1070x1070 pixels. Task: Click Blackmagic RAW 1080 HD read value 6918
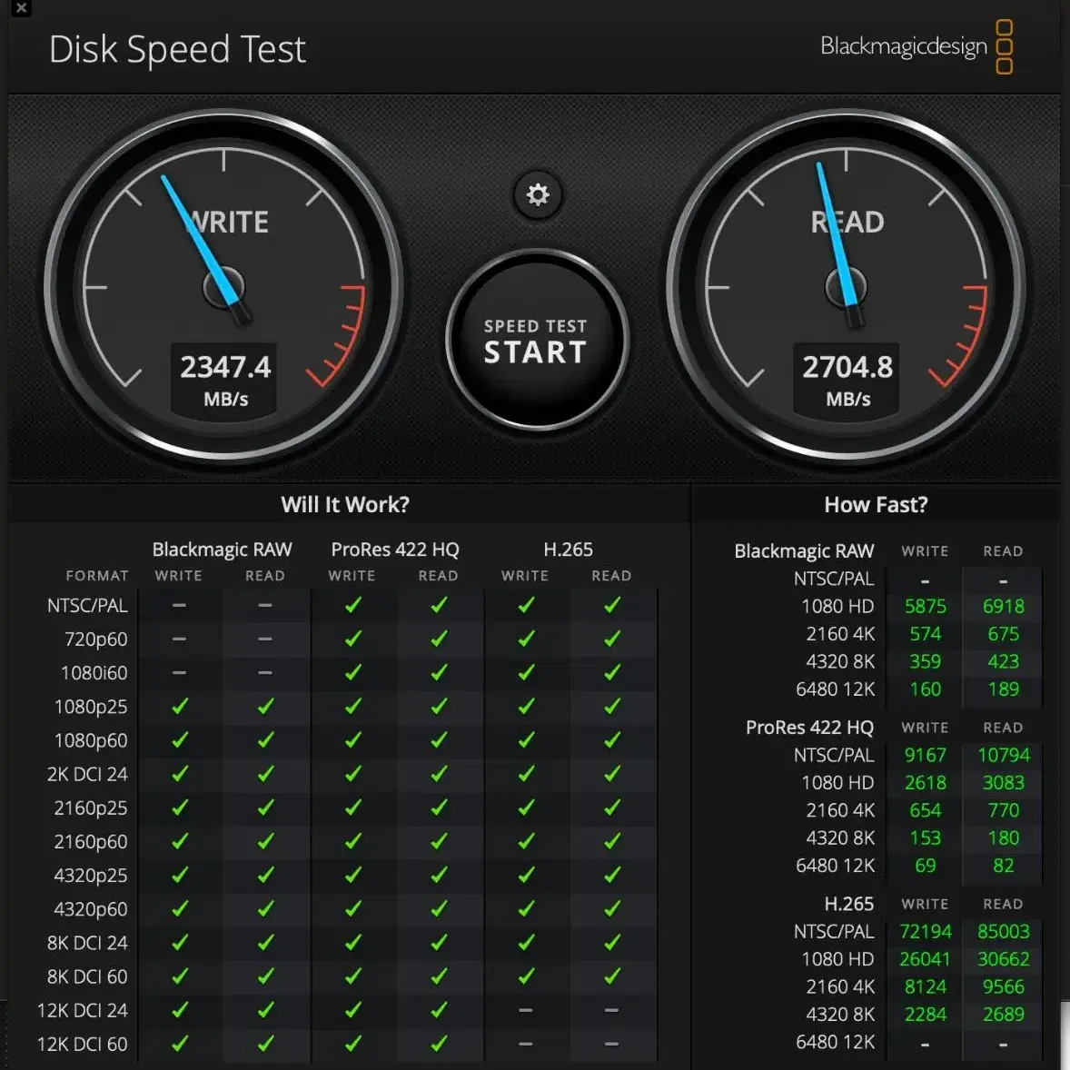pyautogui.click(x=1003, y=607)
